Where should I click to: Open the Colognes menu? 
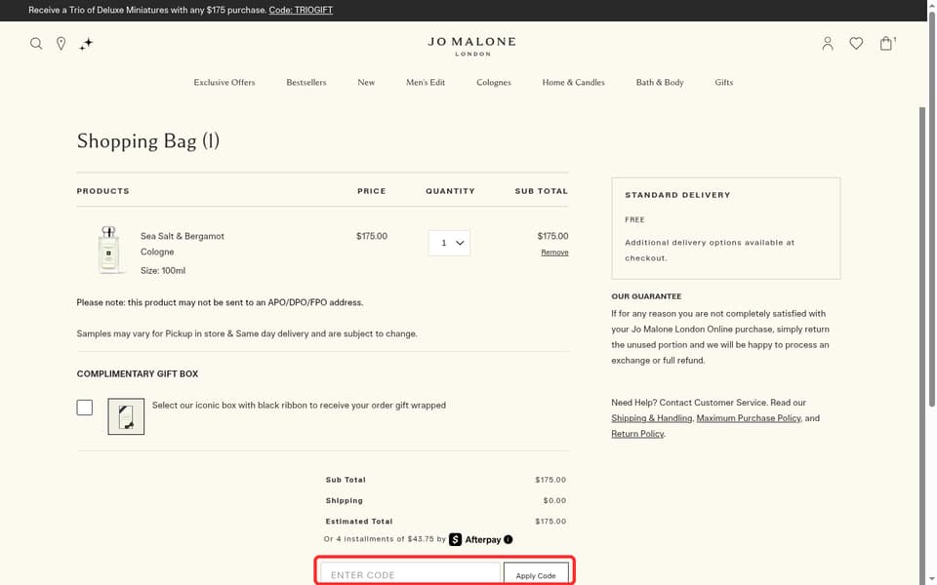(494, 82)
